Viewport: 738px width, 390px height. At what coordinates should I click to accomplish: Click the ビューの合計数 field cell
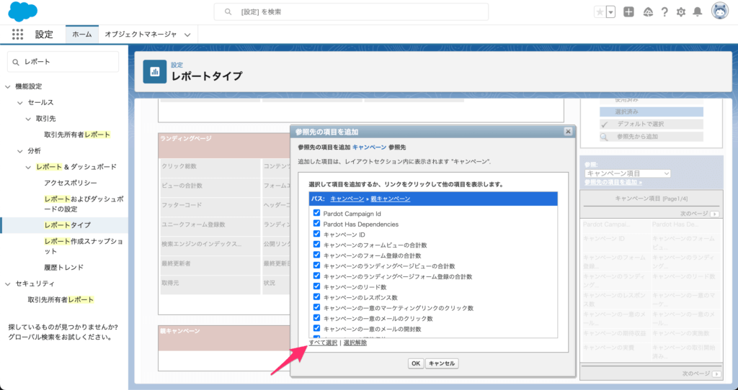[210, 186]
